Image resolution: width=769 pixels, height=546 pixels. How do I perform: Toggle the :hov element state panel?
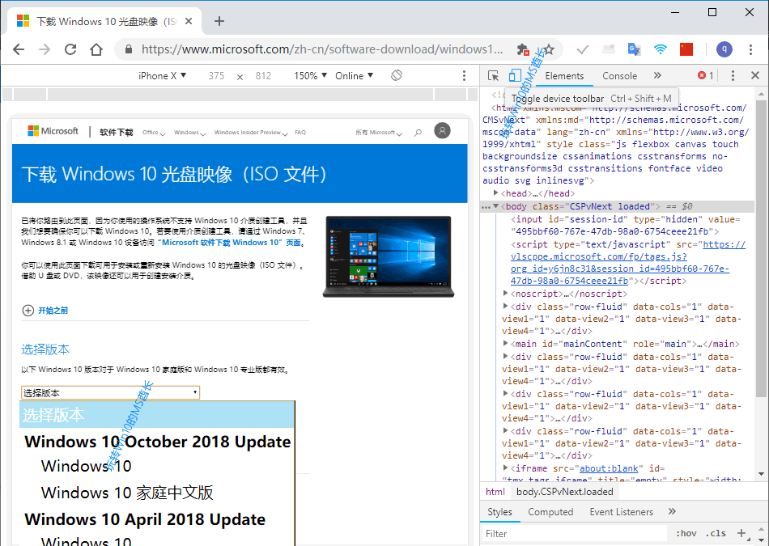[686, 533]
